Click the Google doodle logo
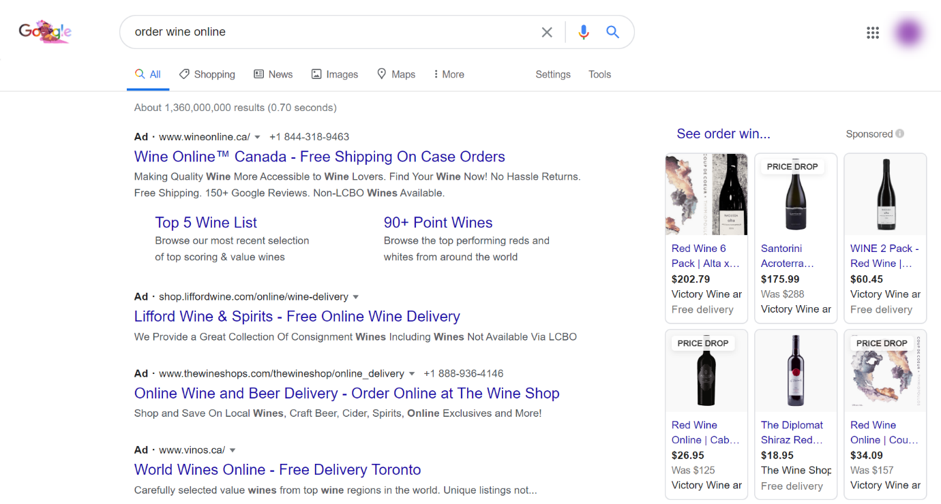The width and height of the screenshot is (941, 504). coord(45,31)
